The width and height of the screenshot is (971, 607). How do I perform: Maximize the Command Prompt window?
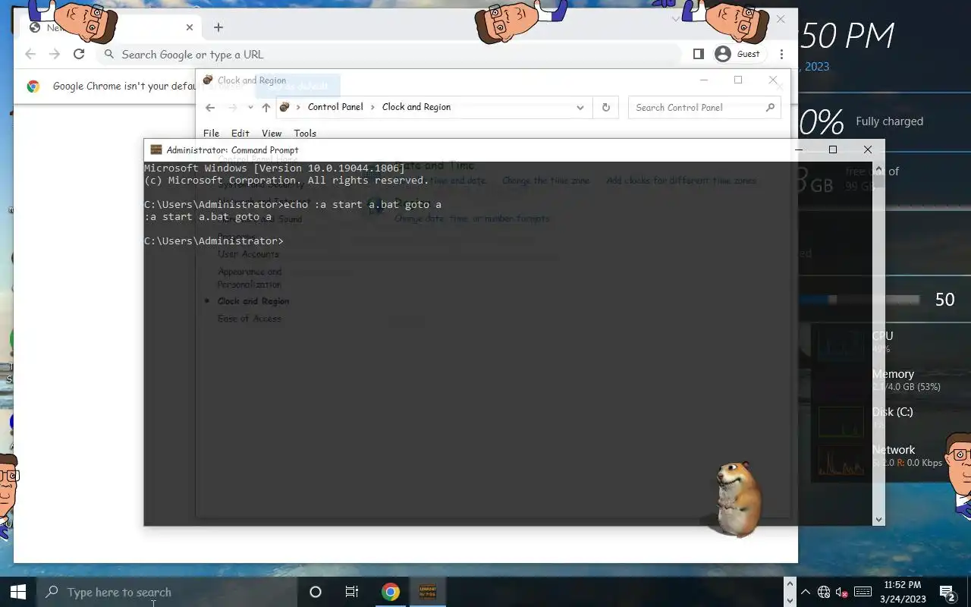click(x=833, y=149)
